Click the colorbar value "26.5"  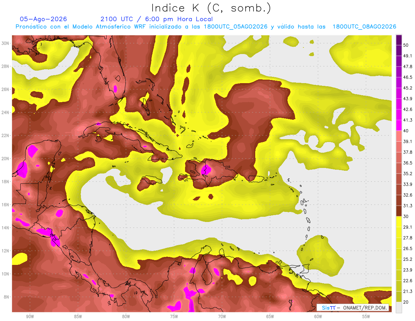point(408,249)
